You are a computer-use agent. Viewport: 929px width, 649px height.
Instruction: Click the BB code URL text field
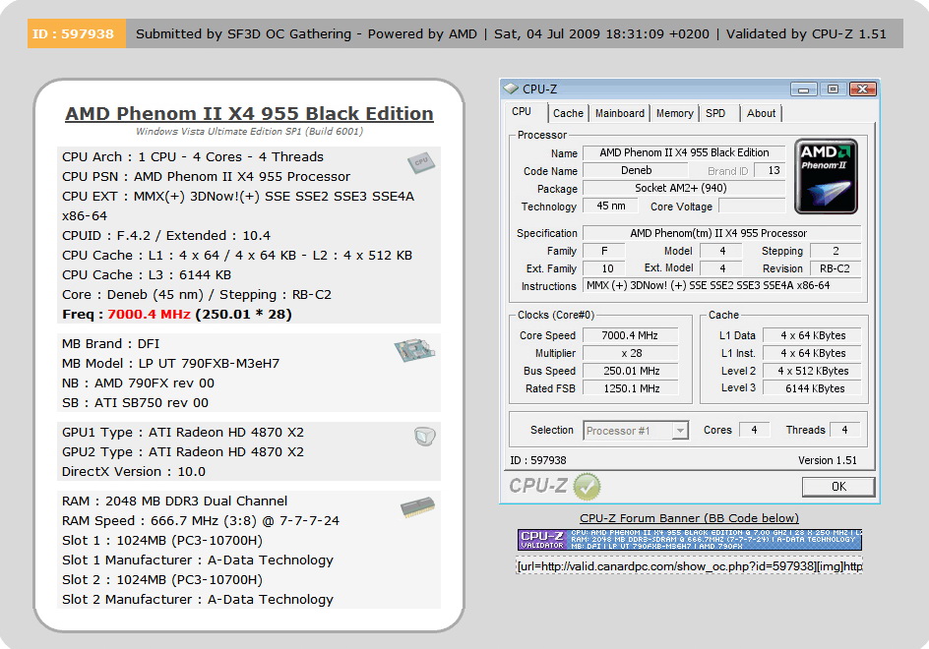pyautogui.click(x=690, y=566)
